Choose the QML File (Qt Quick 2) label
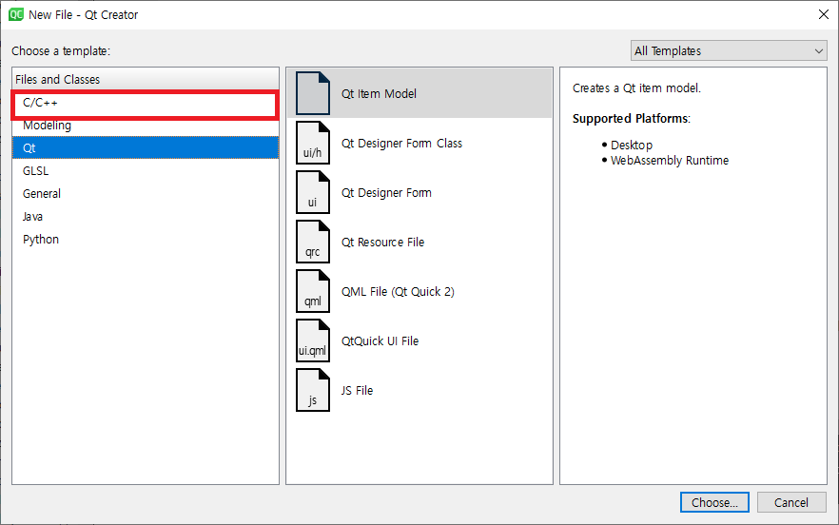 tap(398, 292)
